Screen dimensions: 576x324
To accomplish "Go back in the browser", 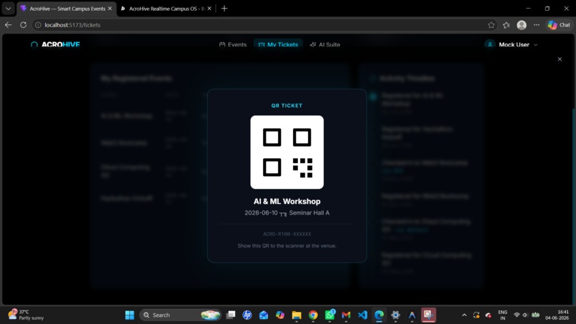I will 8,25.
